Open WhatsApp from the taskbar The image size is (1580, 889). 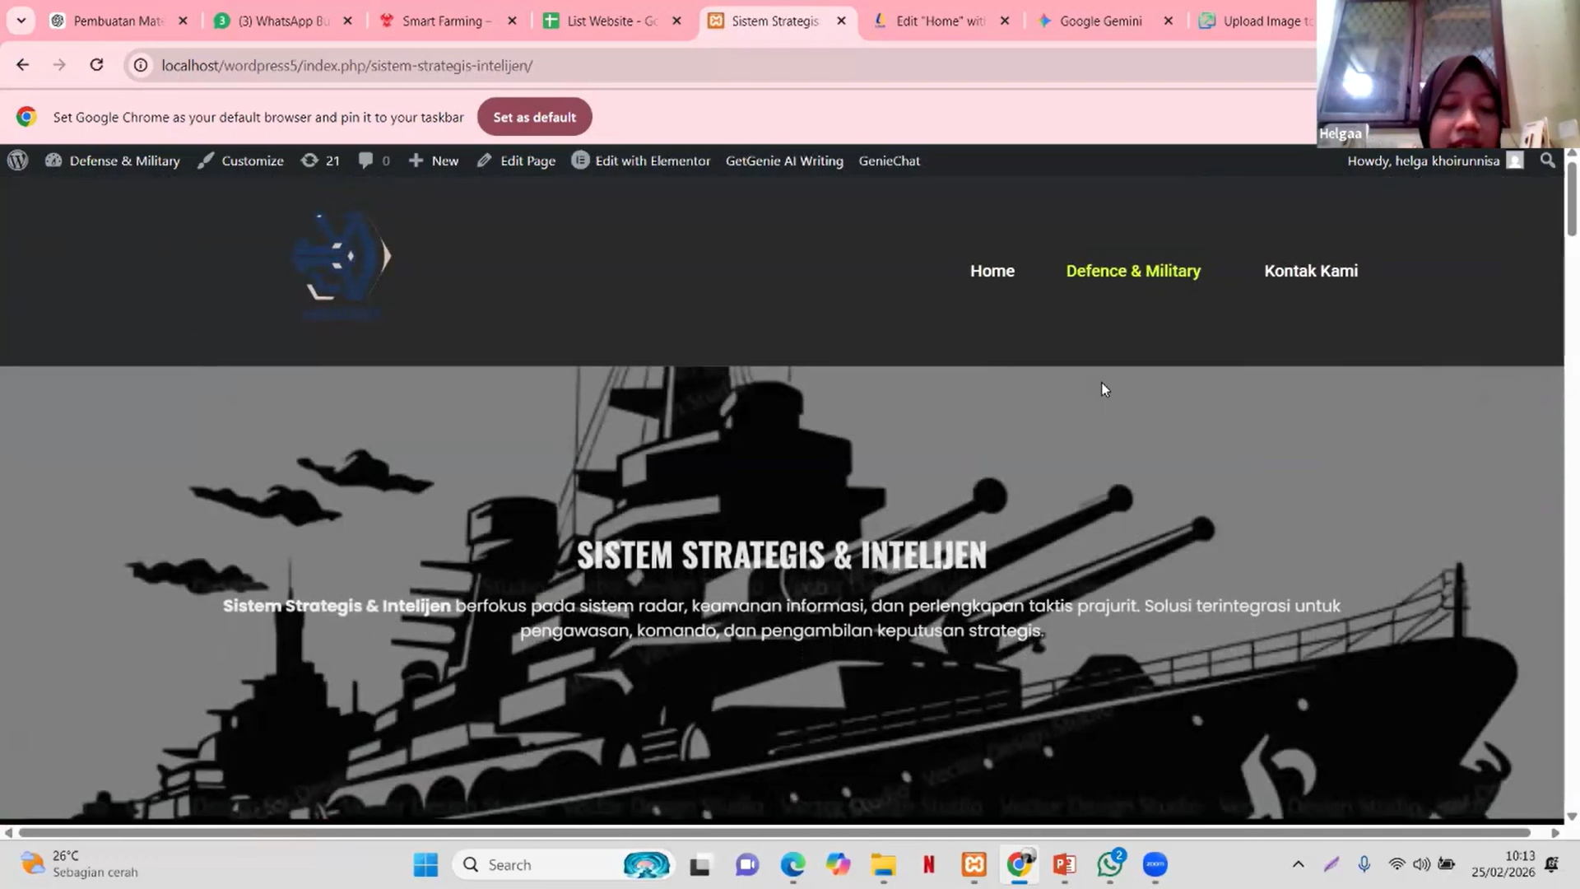click(1109, 864)
